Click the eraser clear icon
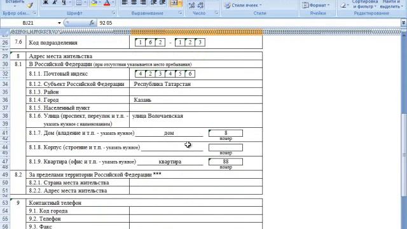 click(343, 5)
